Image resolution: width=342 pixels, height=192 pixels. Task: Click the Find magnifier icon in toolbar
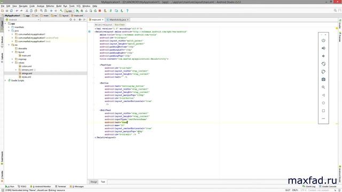pos(41,11)
